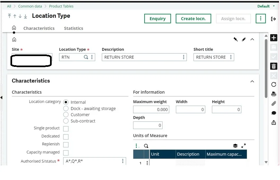Click Common data breadcrumb
Image resolution: width=280 pixels, height=180 pixels.
30,6
